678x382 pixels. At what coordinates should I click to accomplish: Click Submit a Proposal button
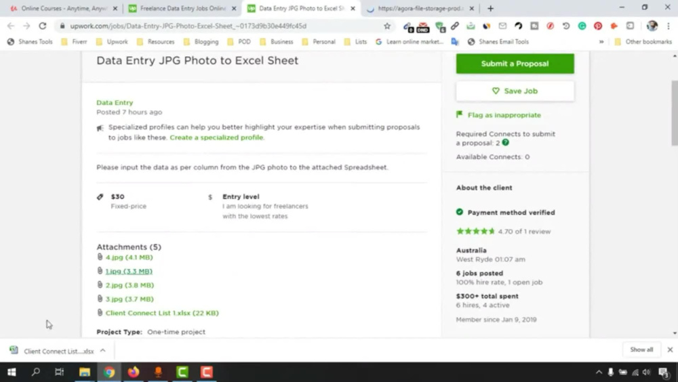click(515, 64)
